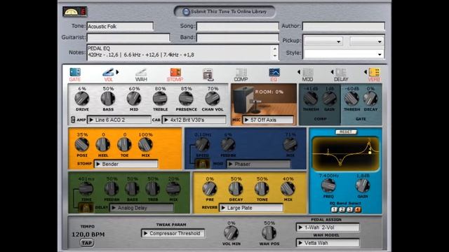Screen dimensions: 449x252
Task: Click the amp BASS knob
Action: [x=108, y=98]
